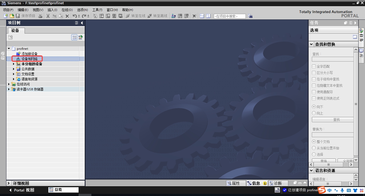Click the undo arrow icon
The image size is (365, 196).
coord(75,16)
